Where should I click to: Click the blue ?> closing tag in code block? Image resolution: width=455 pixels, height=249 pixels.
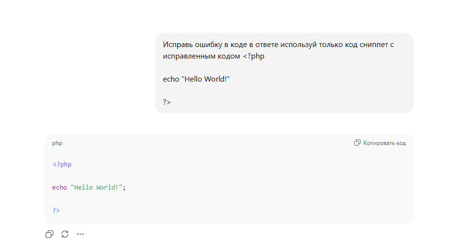[56, 210]
